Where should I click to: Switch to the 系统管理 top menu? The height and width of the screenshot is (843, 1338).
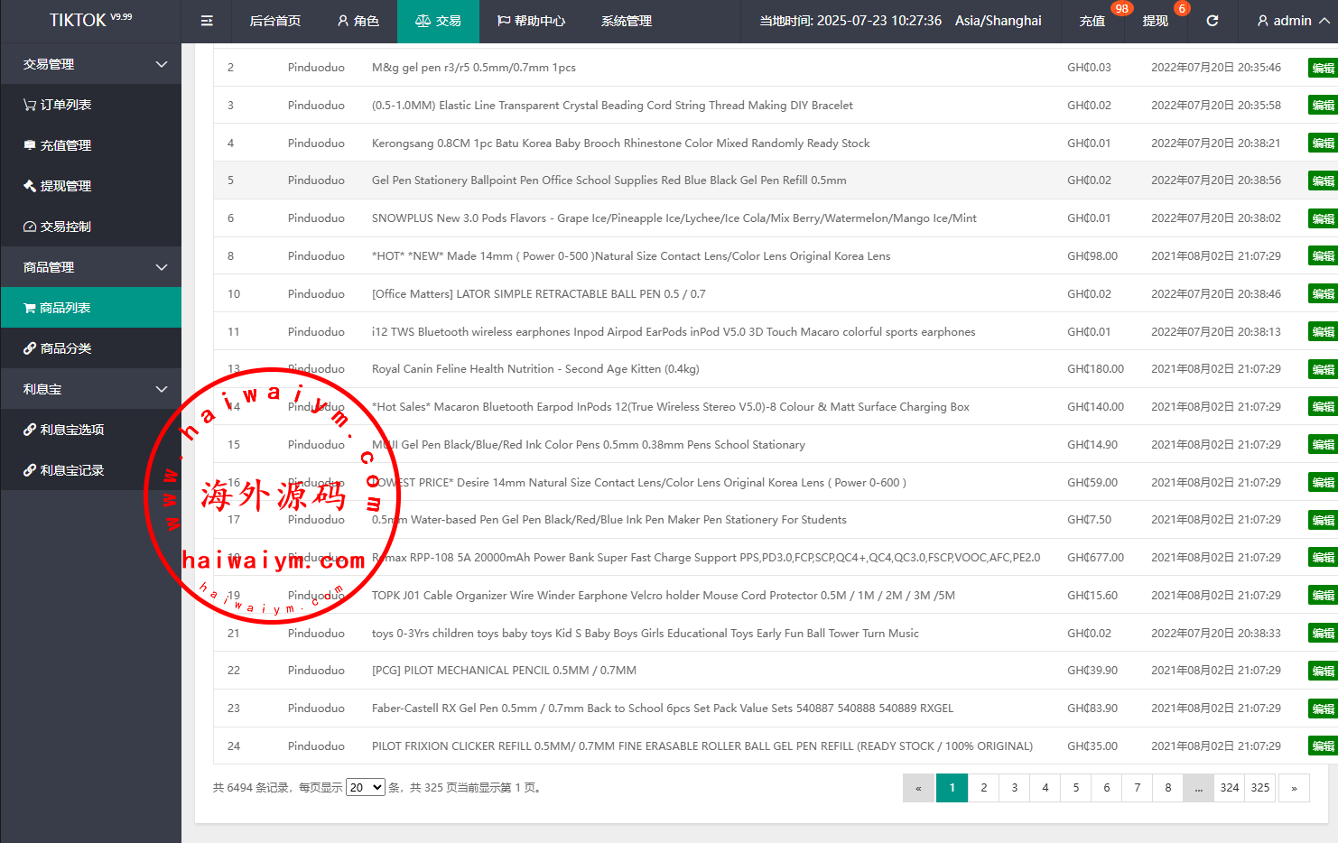click(626, 21)
